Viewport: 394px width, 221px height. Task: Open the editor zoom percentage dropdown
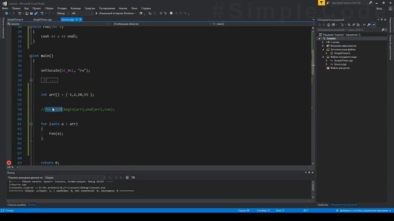[x=12, y=167]
